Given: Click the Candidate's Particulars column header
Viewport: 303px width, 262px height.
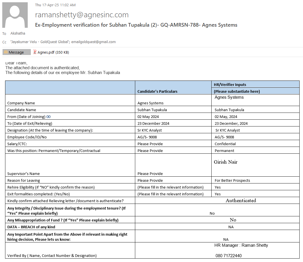Looking at the screenshot, I should (157, 91).
